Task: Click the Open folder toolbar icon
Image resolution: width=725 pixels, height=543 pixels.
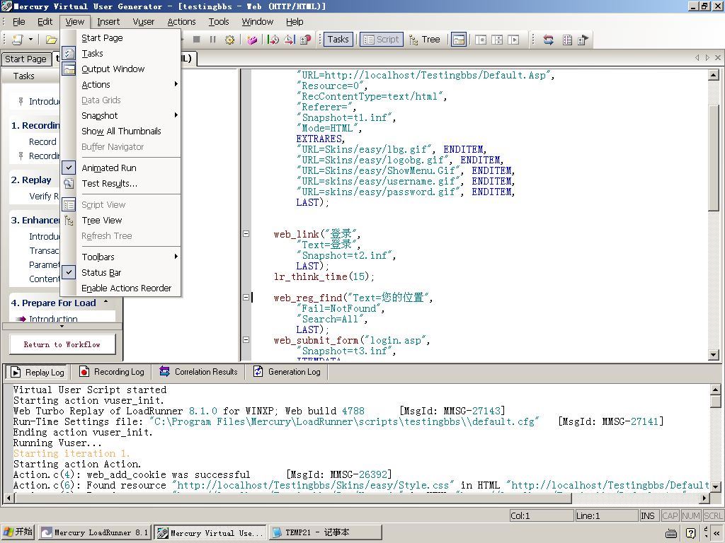Action: (x=51, y=40)
